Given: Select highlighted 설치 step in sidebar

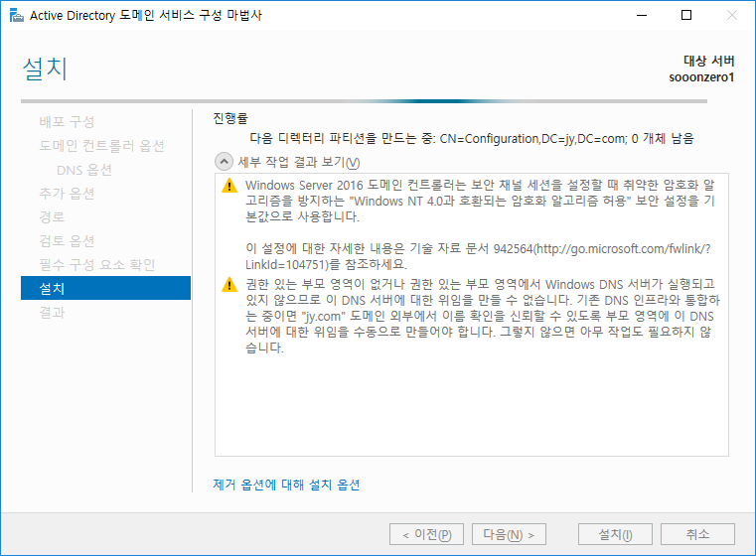Looking at the screenshot, I should click(x=105, y=288).
